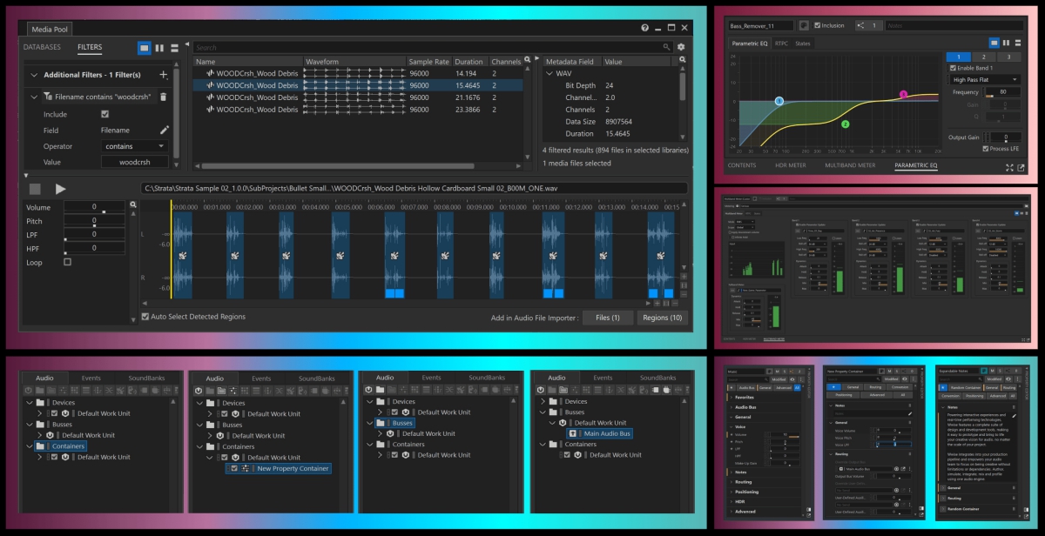Toggle New Property Container checkbox
Viewport: 1045px width, 536px height.
234,468
